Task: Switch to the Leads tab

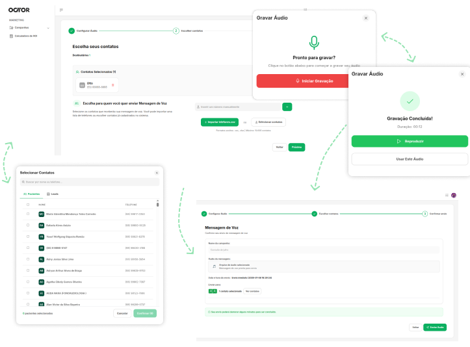Action: [x=53, y=194]
